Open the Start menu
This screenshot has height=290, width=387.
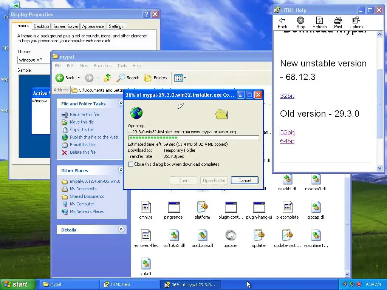tap(18, 285)
